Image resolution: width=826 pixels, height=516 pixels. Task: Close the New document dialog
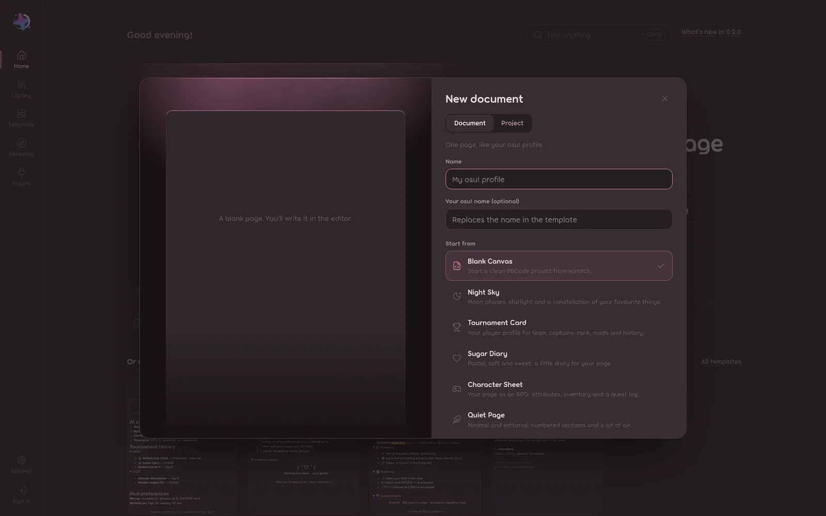665,99
